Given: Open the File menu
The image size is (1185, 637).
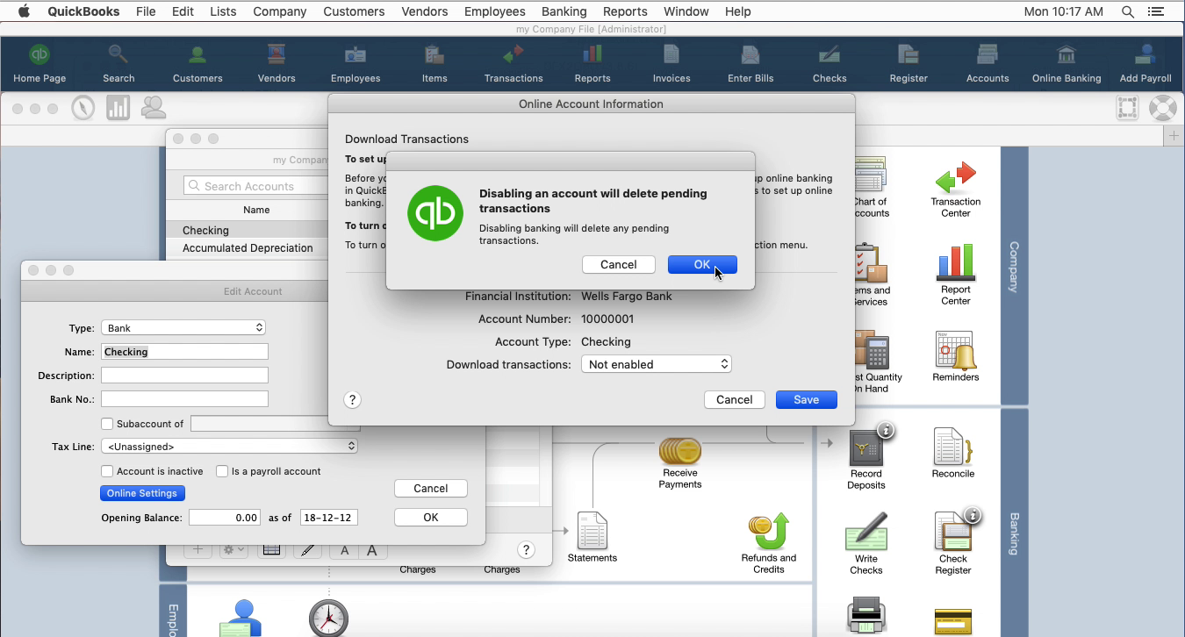Looking at the screenshot, I should tap(146, 11).
